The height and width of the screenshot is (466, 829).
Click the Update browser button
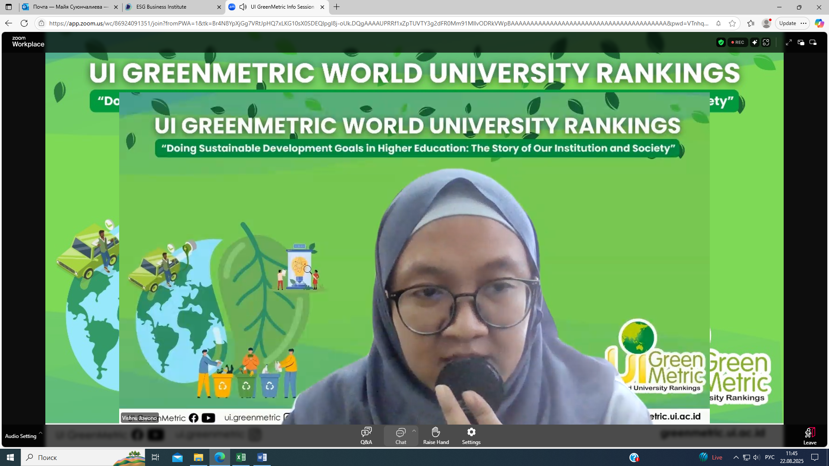tap(788, 23)
